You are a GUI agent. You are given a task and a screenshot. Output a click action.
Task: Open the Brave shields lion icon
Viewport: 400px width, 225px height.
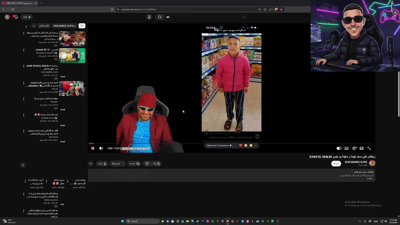click(x=276, y=9)
